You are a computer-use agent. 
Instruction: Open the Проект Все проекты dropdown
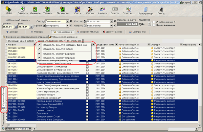click(x=67, y=26)
